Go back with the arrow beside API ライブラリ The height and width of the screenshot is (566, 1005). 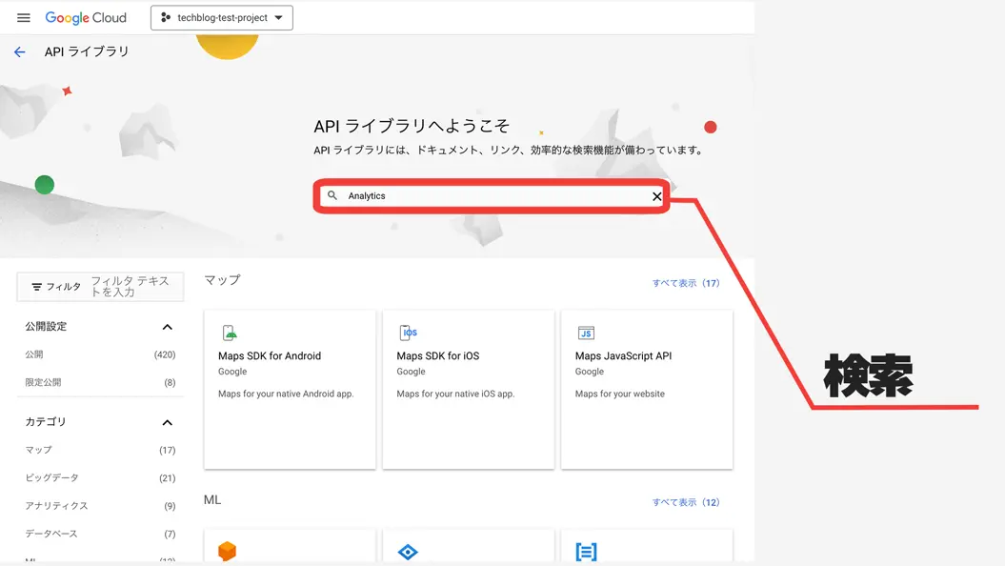tap(20, 51)
